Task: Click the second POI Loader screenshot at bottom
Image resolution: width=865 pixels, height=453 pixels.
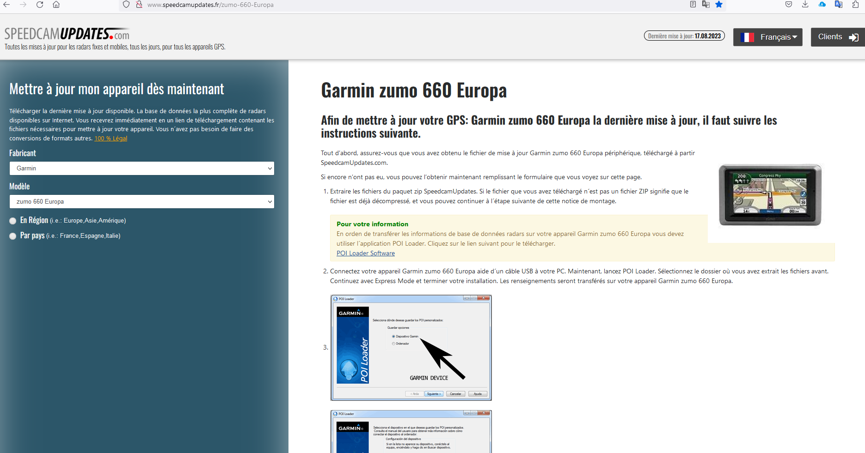Action: [x=411, y=431]
